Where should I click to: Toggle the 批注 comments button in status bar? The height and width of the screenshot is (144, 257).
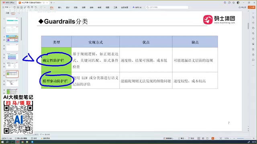click(191, 138)
